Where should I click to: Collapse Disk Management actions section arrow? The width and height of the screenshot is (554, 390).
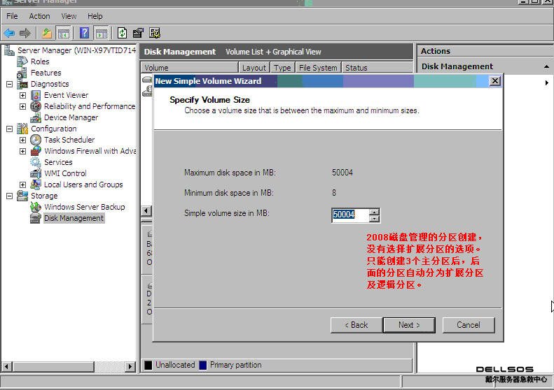coord(546,66)
